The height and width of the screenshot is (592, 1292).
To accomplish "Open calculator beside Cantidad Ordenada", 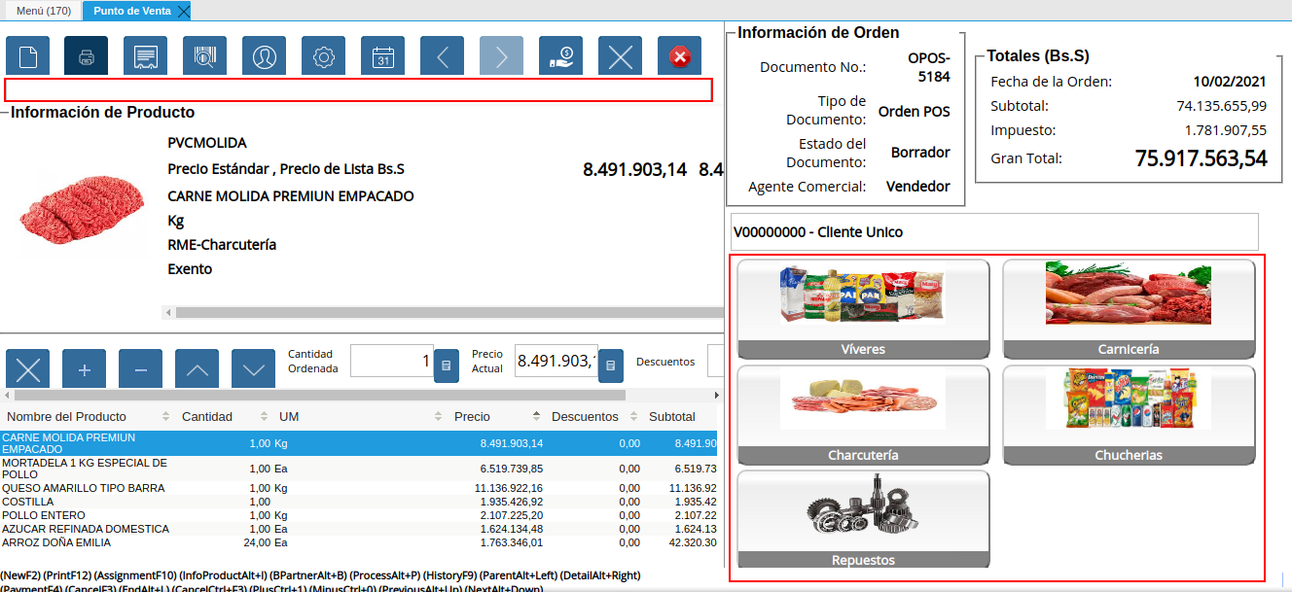I will click(445, 365).
